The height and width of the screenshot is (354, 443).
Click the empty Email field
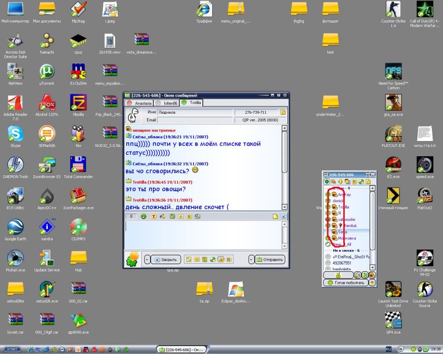195,120
